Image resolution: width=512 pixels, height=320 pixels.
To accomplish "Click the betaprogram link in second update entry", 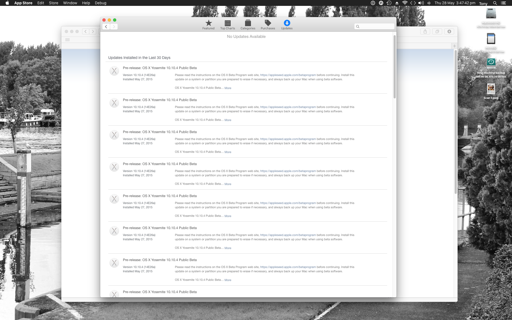I will [288, 107].
